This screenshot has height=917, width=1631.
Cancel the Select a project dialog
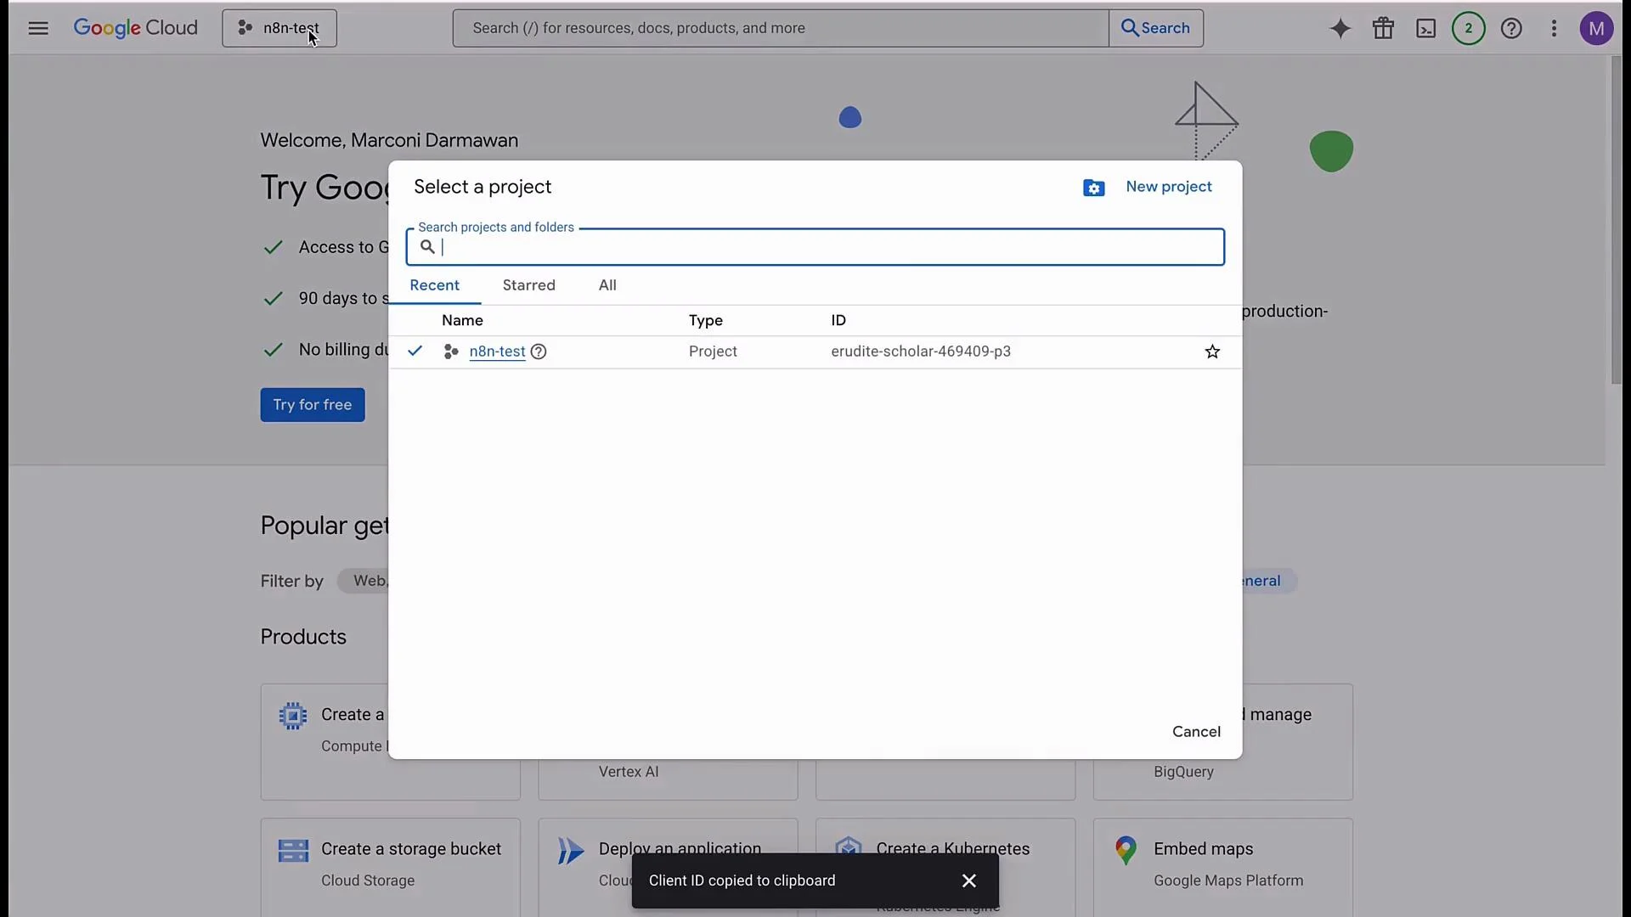click(x=1196, y=732)
